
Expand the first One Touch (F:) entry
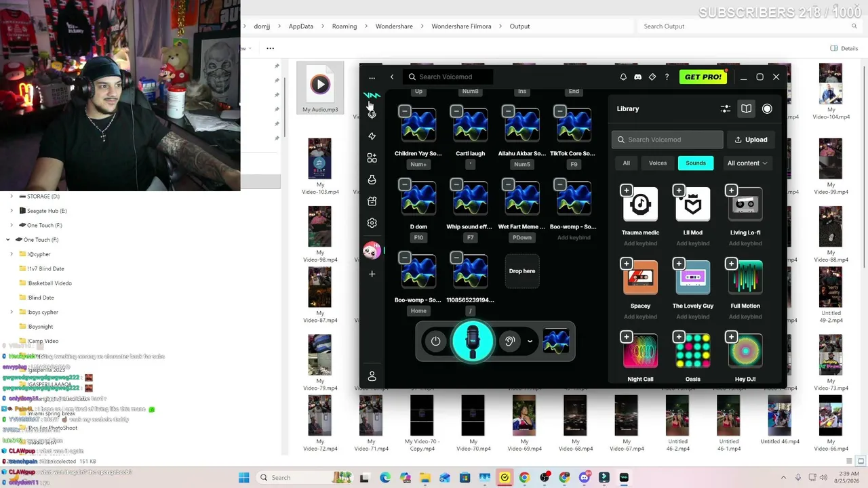click(12, 225)
